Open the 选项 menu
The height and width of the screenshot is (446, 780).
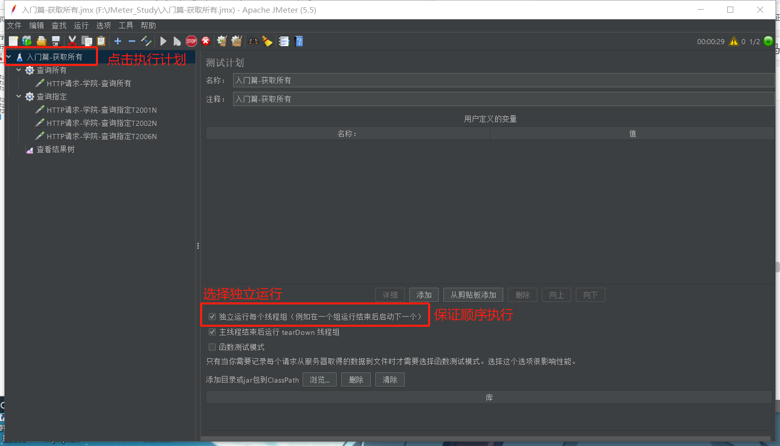pos(104,25)
